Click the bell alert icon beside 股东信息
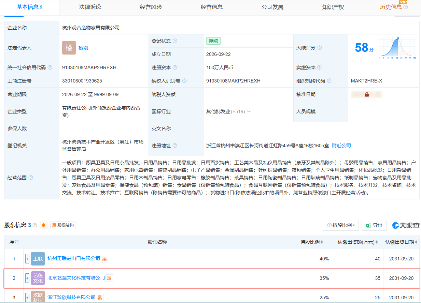421x303 pixels. 44,225
